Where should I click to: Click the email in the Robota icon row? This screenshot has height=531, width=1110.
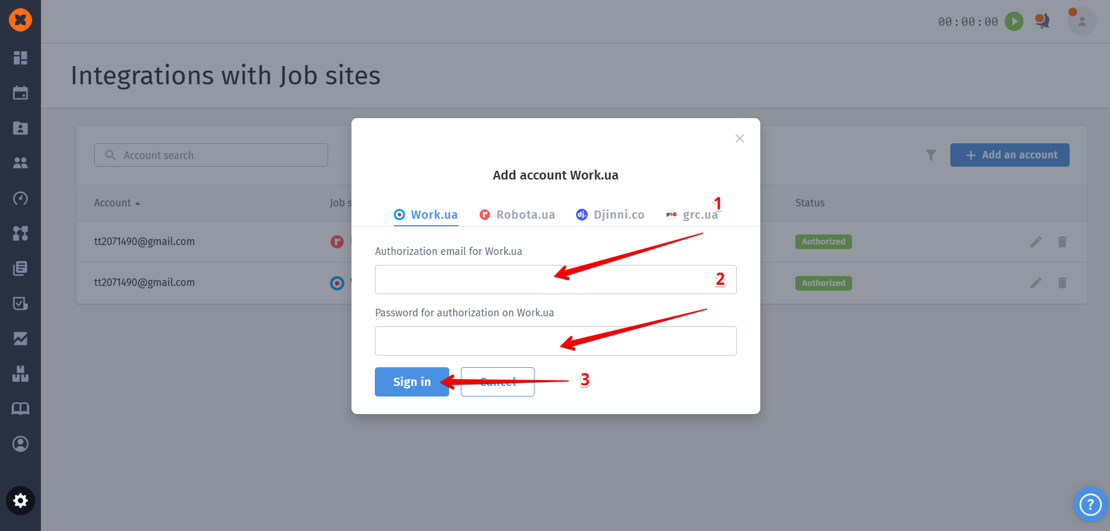[x=144, y=242]
